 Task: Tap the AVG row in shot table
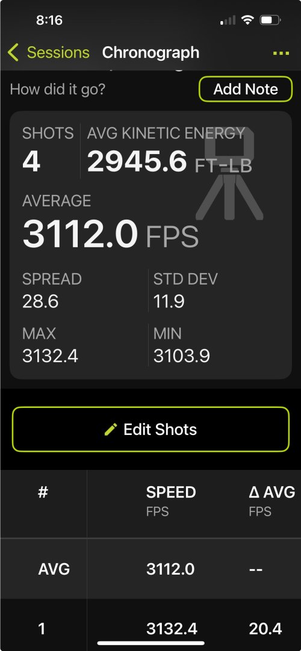click(x=150, y=569)
